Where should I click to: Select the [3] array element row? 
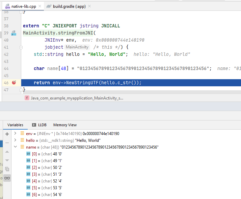(51, 174)
